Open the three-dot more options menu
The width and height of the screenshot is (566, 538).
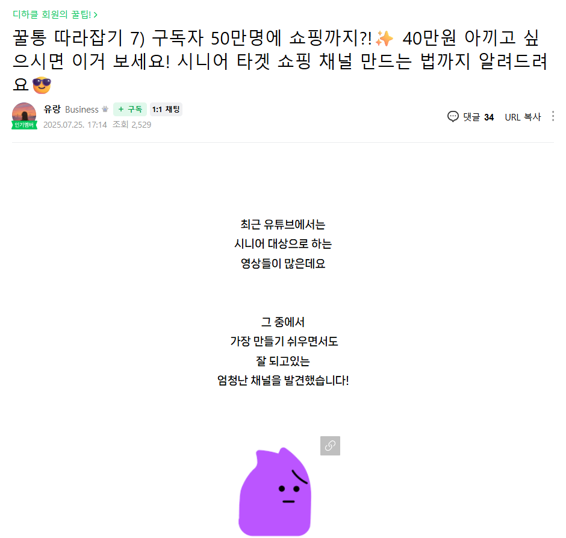click(553, 116)
